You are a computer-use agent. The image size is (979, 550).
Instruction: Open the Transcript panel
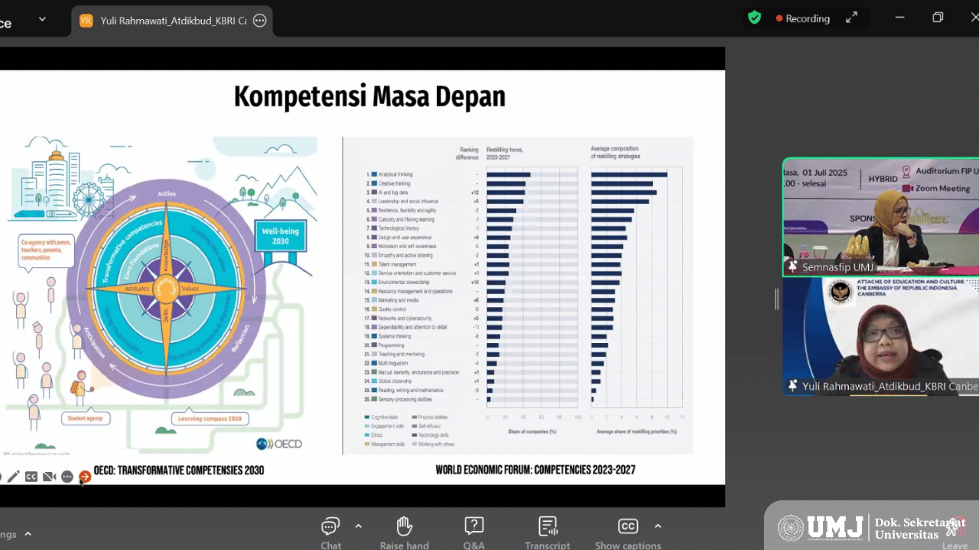coord(548,532)
